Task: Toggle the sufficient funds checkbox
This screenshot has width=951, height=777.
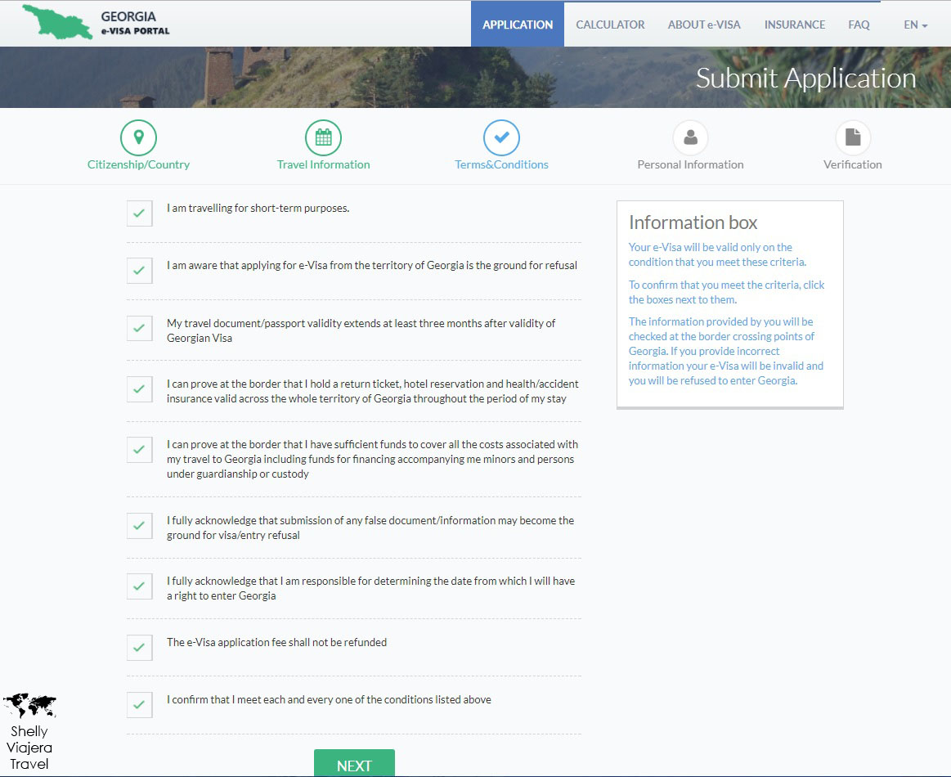Action: coord(140,450)
